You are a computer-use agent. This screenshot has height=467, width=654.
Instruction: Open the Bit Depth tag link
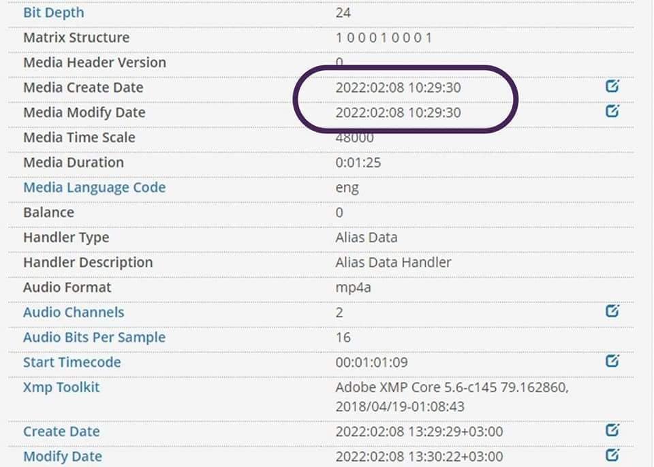click(54, 12)
